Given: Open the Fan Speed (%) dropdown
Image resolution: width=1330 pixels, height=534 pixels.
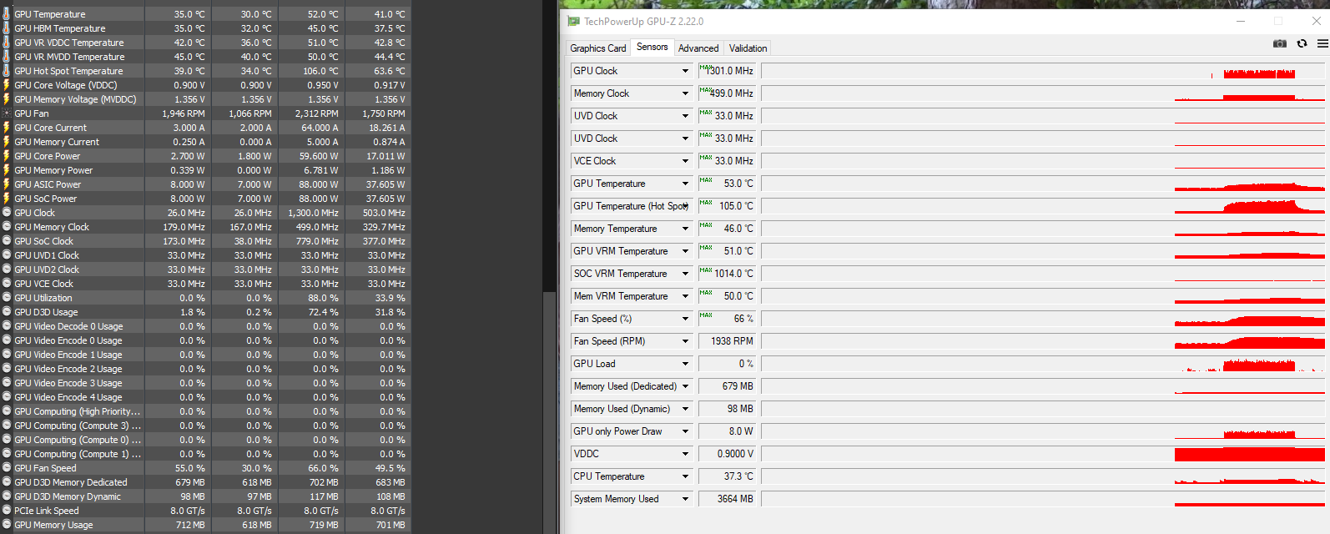Looking at the screenshot, I should pyautogui.click(x=685, y=319).
